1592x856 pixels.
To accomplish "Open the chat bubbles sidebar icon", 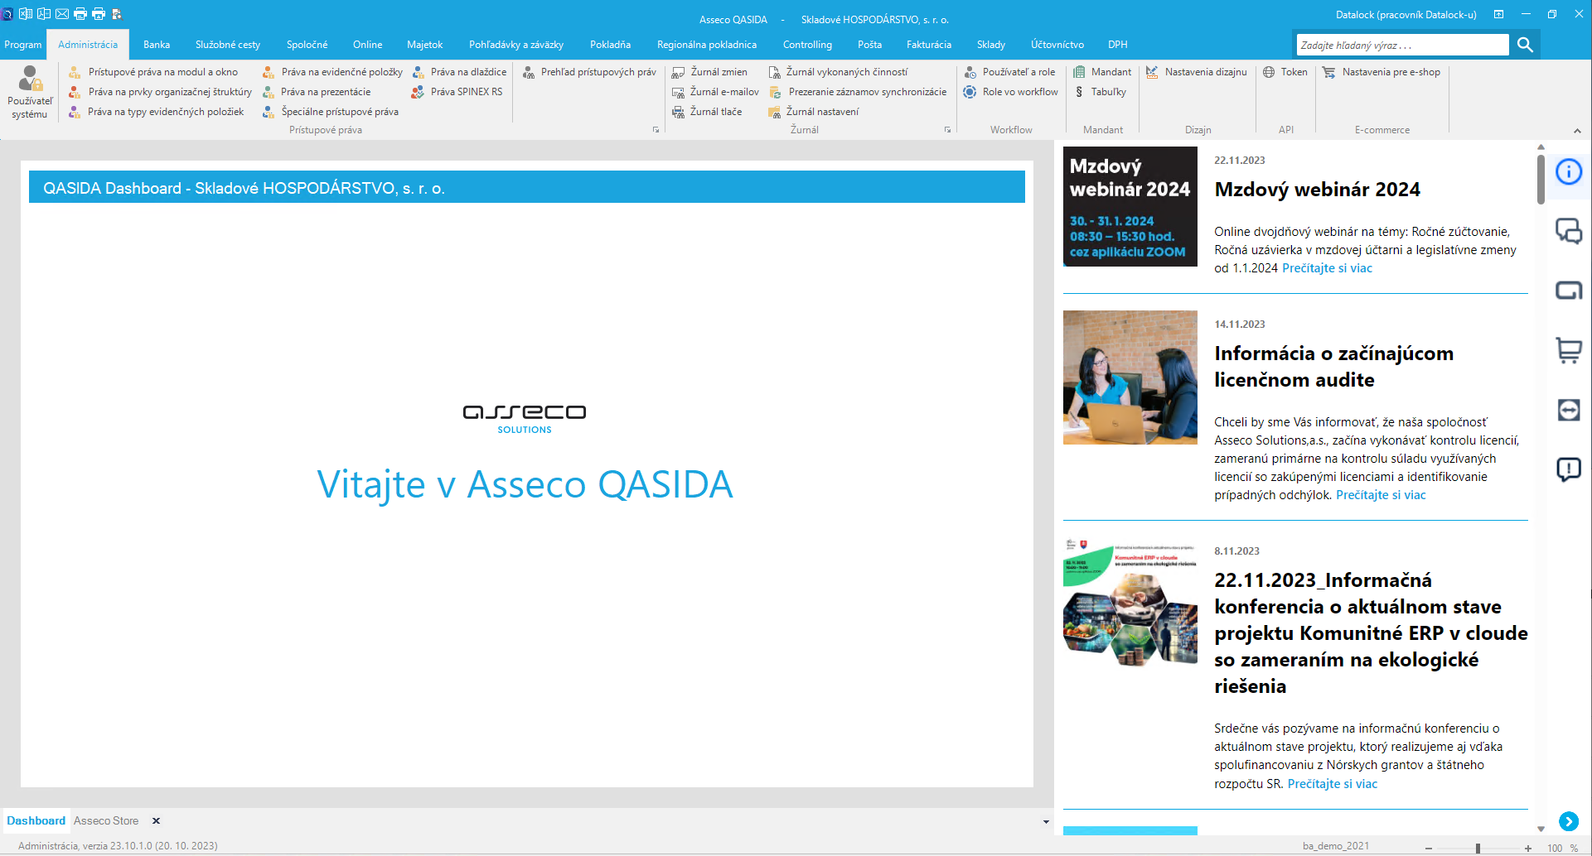I will (x=1569, y=231).
